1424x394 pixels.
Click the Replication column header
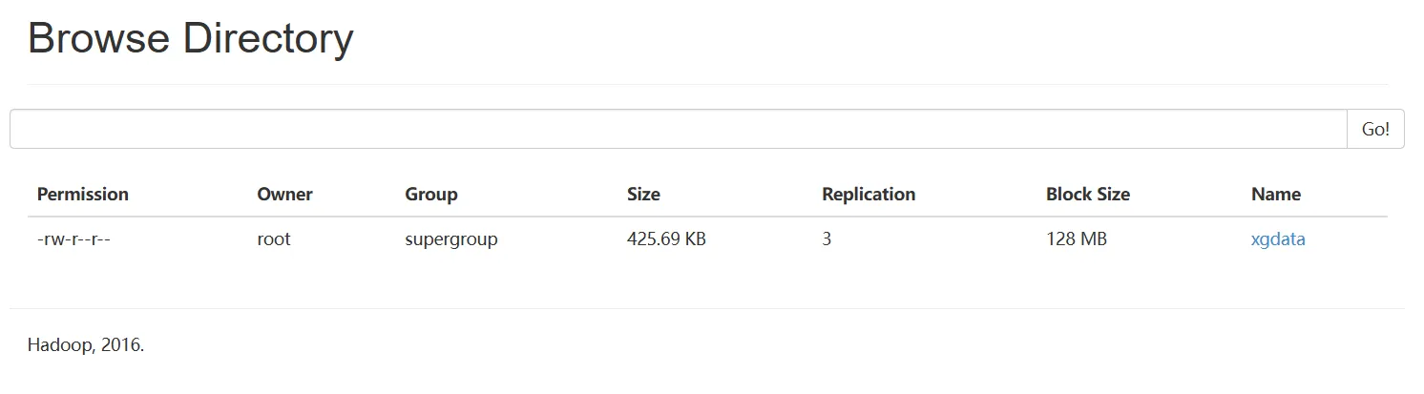pyautogui.click(x=868, y=194)
